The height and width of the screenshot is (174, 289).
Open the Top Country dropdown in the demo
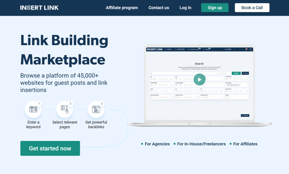pyautogui.click(x=237, y=85)
